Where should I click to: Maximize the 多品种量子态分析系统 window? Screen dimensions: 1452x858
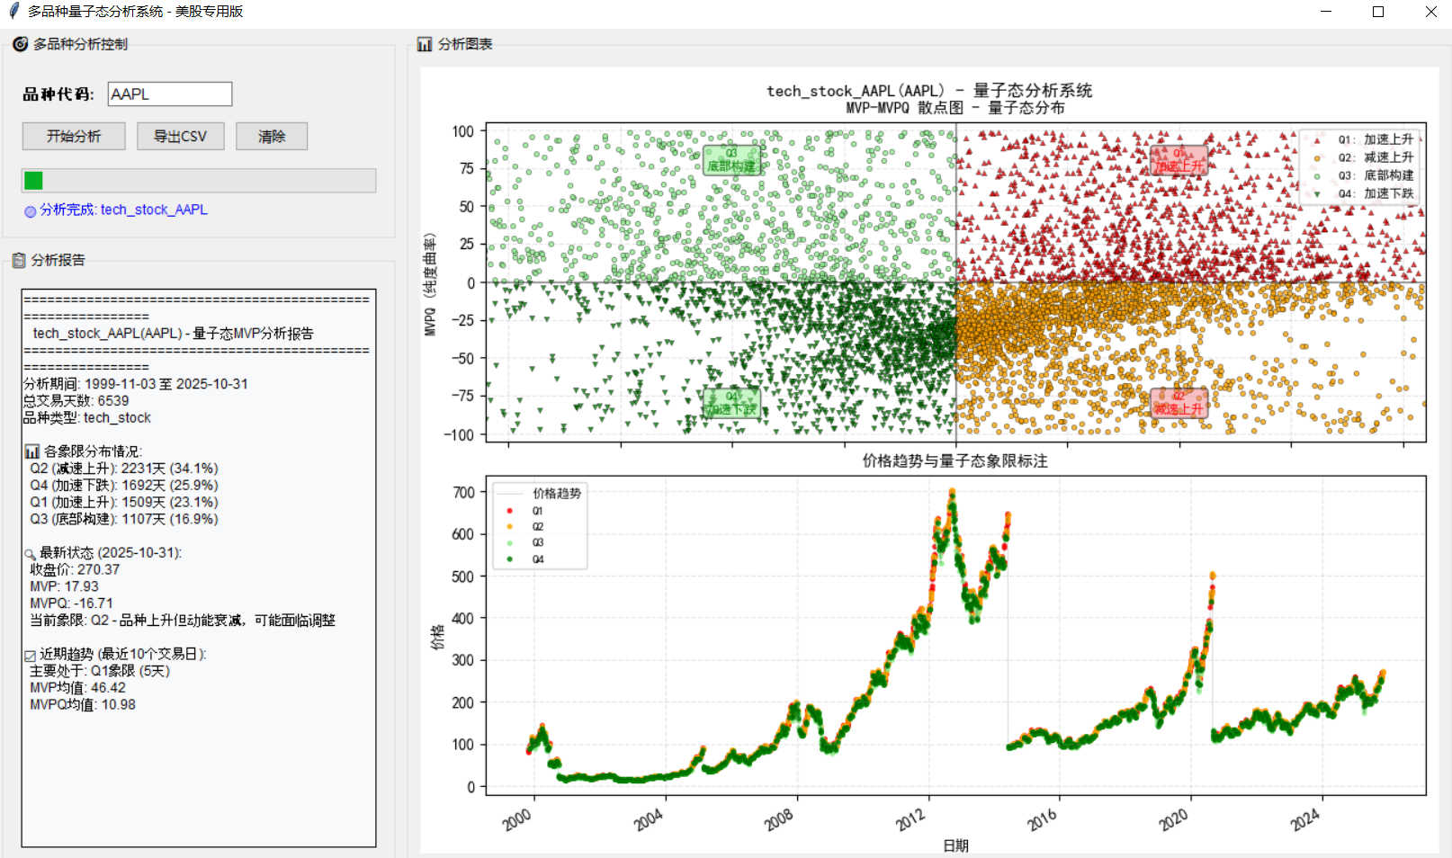pos(1378,12)
